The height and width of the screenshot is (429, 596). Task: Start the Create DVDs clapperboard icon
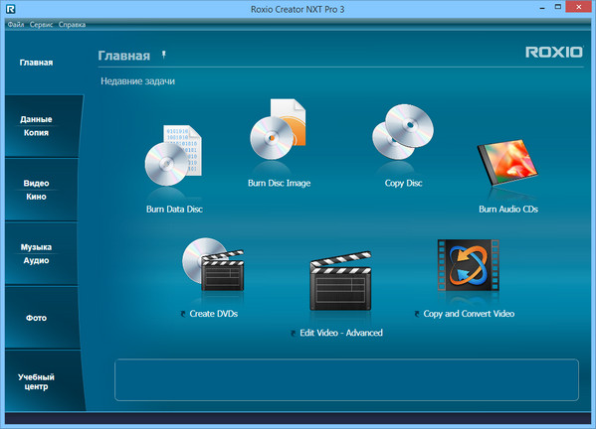point(213,264)
